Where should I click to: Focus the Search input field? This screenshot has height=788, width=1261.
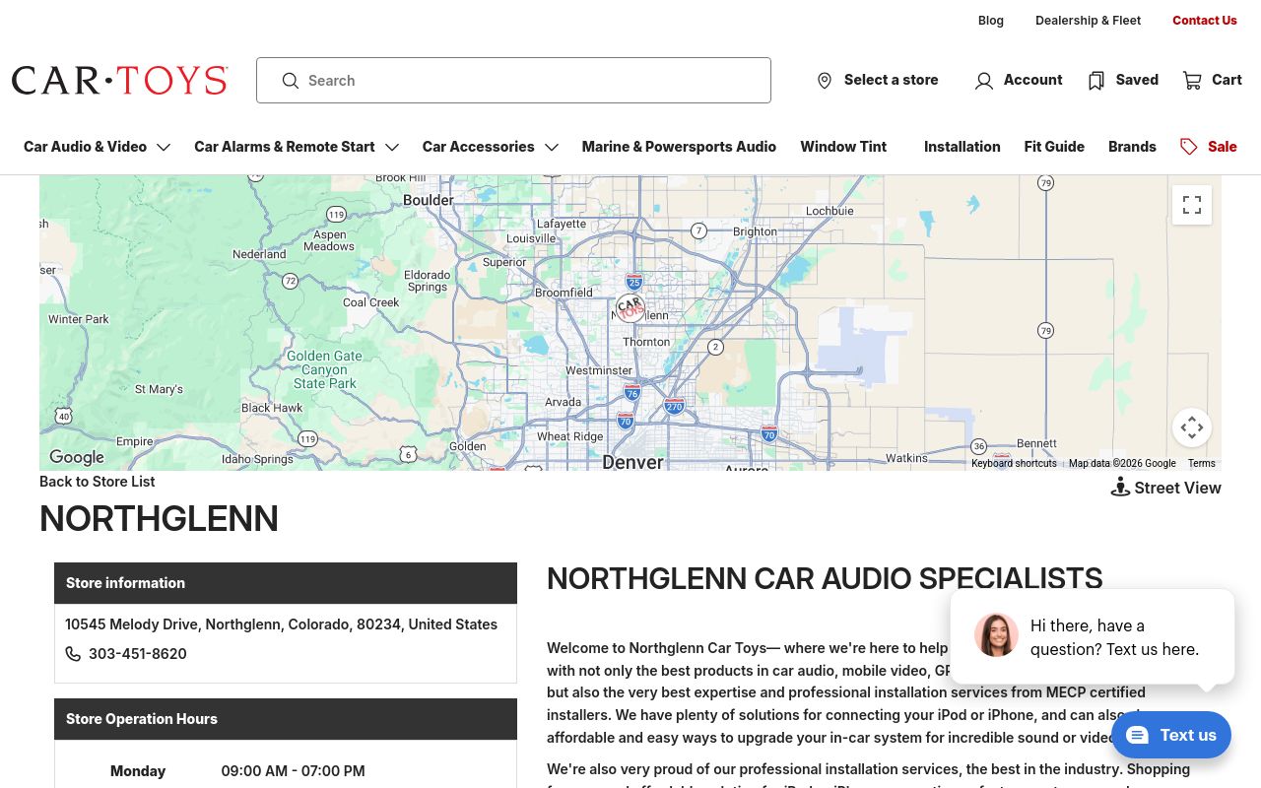(x=513, y=80)
